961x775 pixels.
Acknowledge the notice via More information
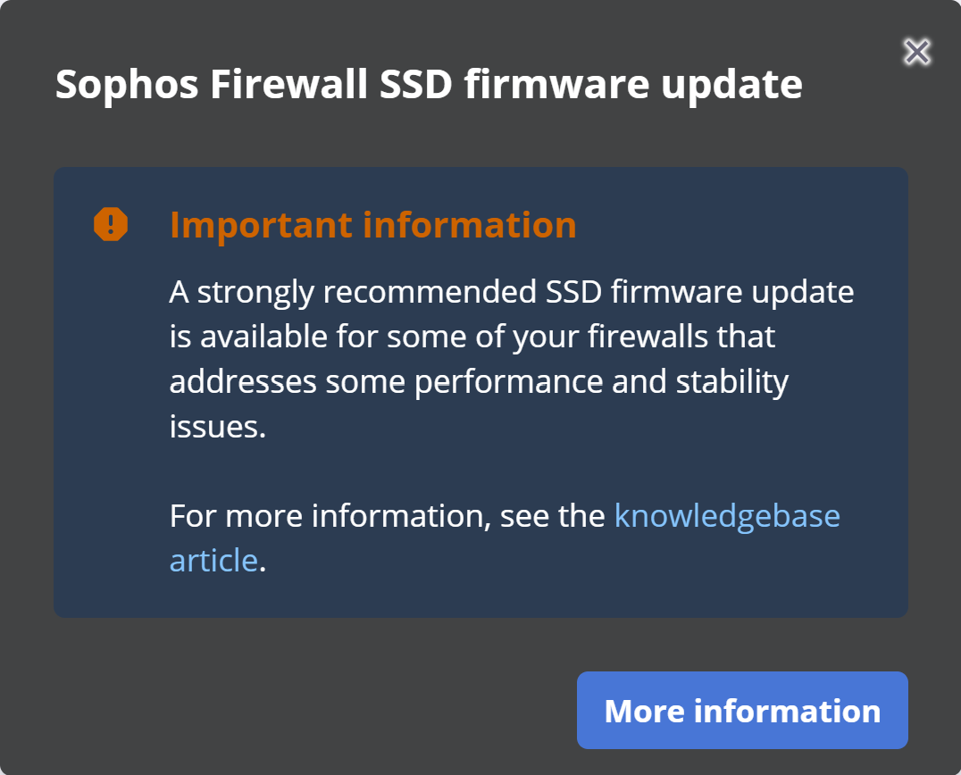coord(742,710)
